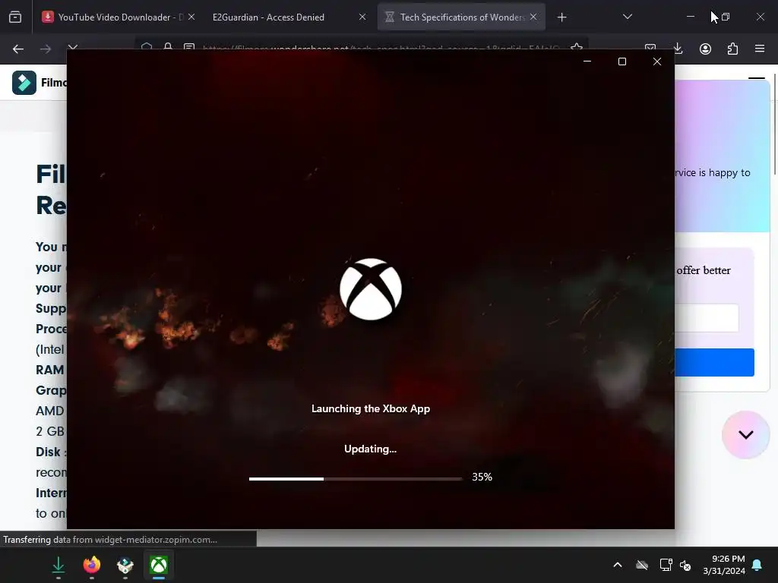Close the Tech Specifications tab
Image resolution: width=778 pixels, height=583 pixels.
pyautogui.click(x=533, y=17)
